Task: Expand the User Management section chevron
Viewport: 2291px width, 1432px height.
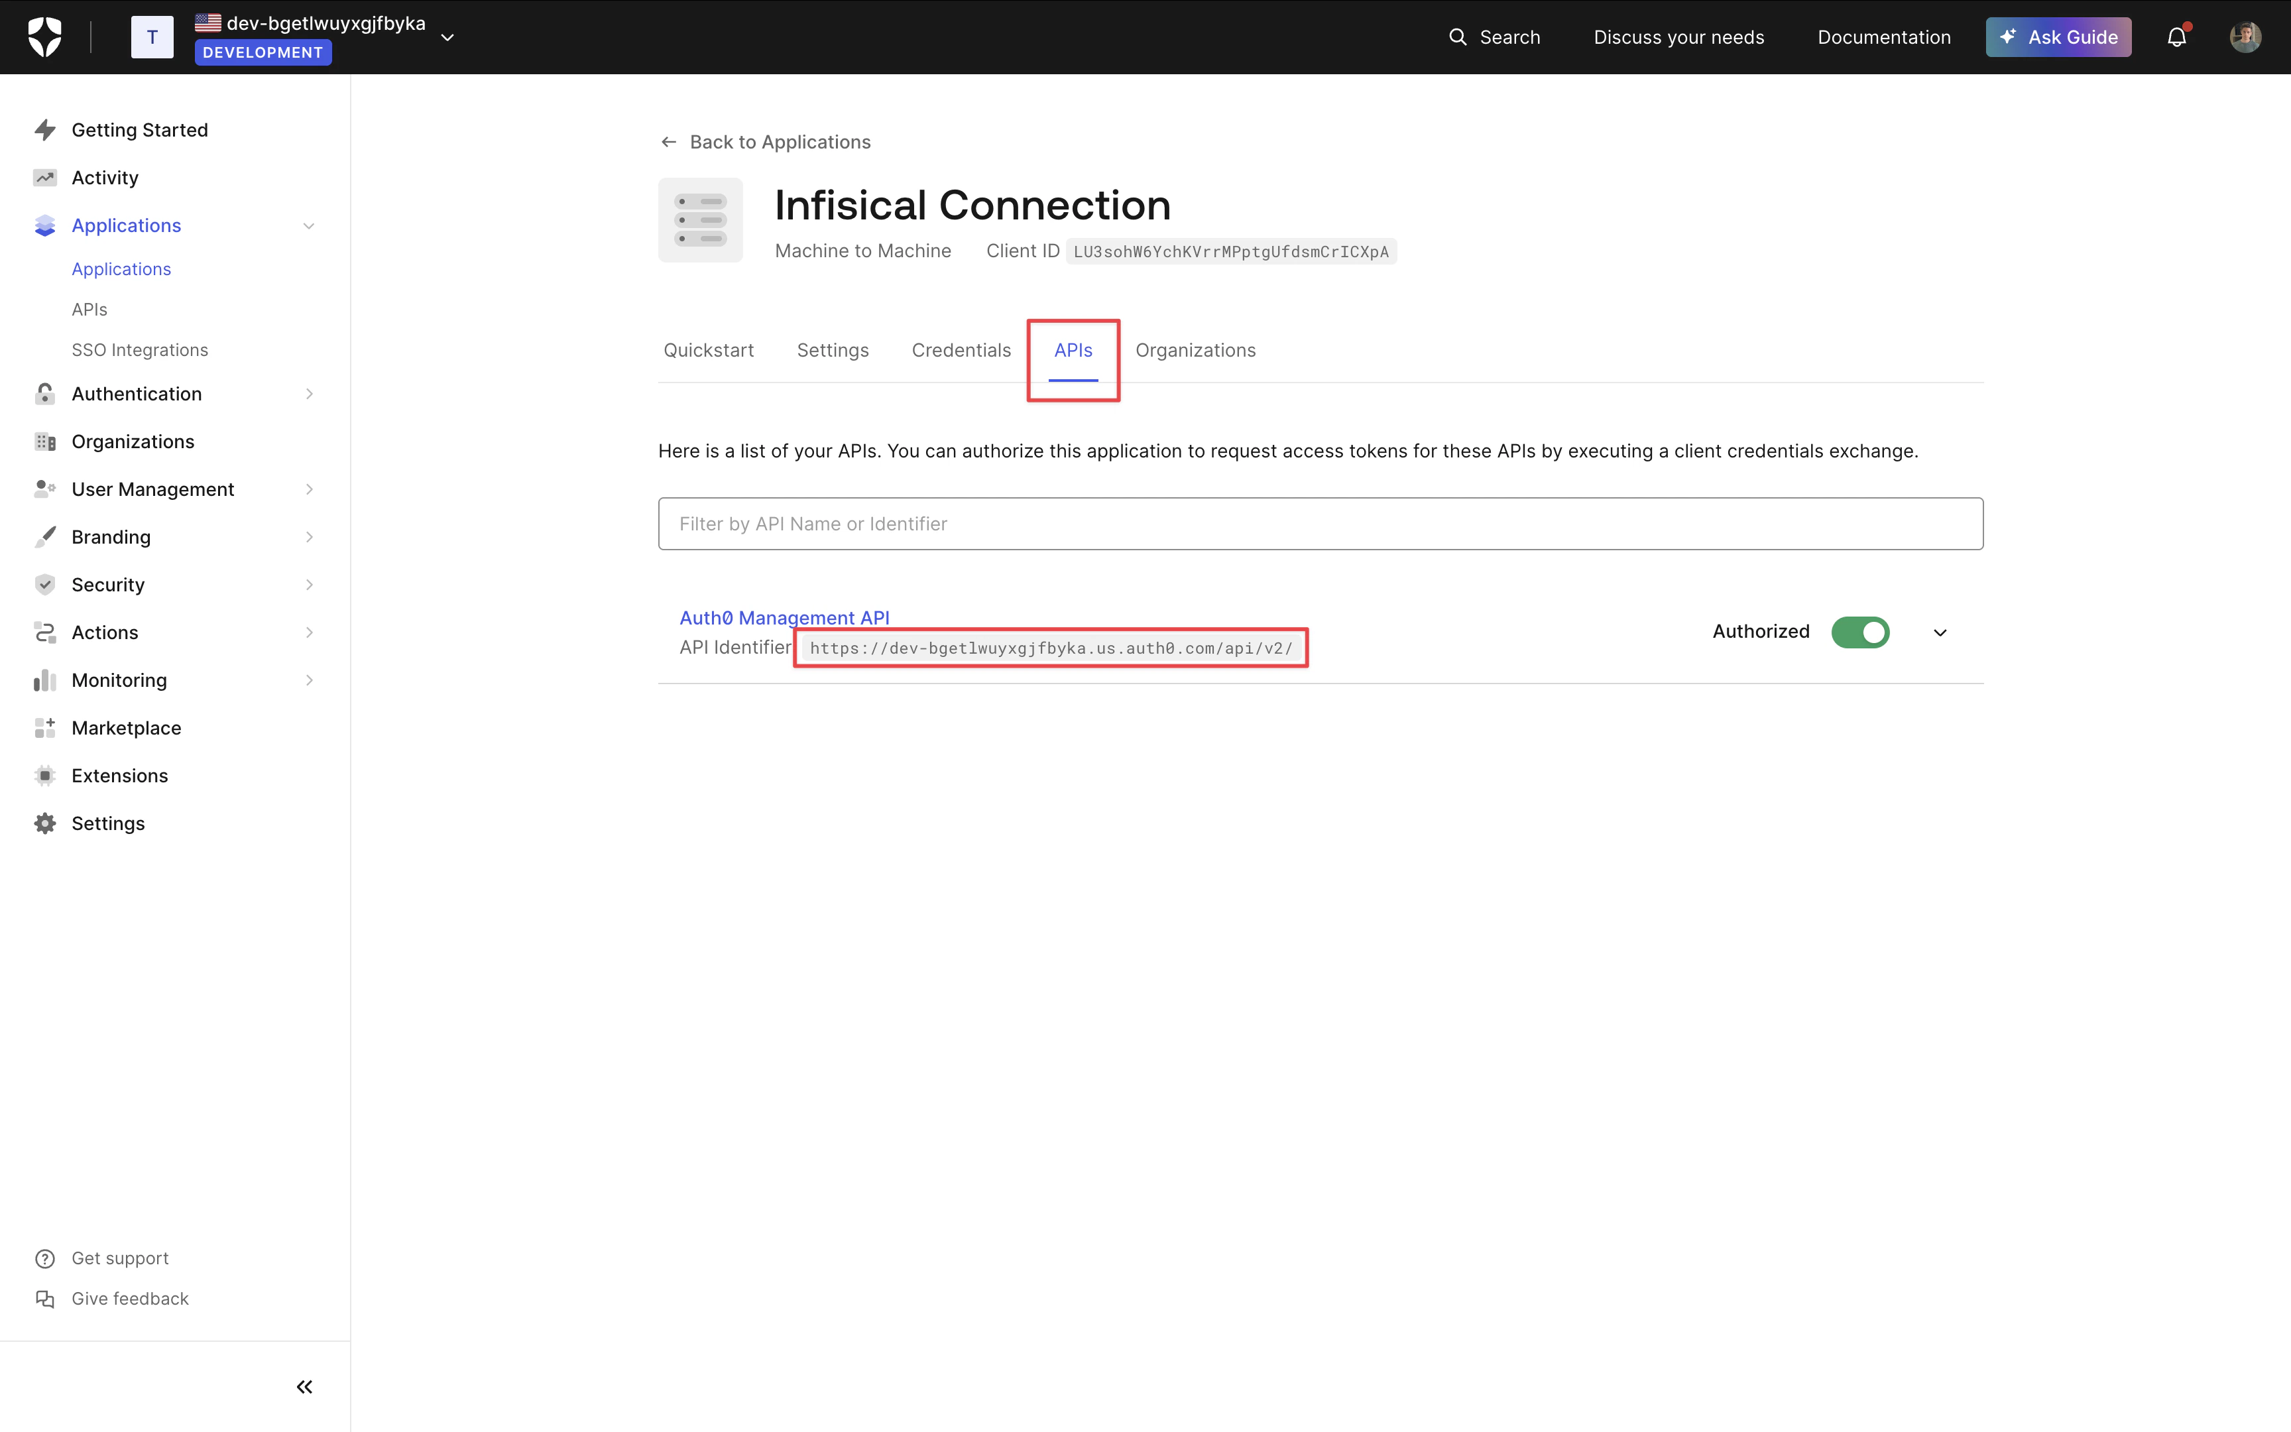Action: tap(309, 489)
